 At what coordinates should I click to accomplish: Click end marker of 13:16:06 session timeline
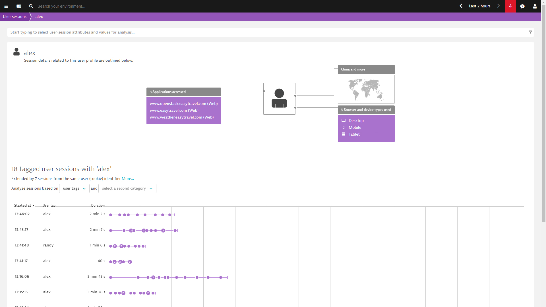[227, 277]
